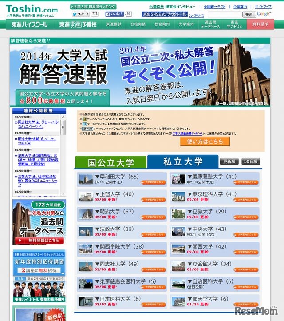Image resolution: width=284 pixels, height=321 pixels.
Task: Open 東進学力POS menu item
Action: pos(234,24)
